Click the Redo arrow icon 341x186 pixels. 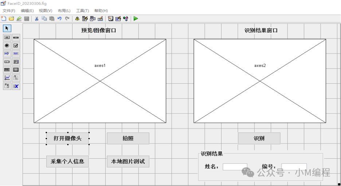(x=67, y=19)
